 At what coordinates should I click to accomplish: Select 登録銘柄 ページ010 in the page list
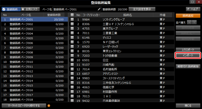[34, 62]
